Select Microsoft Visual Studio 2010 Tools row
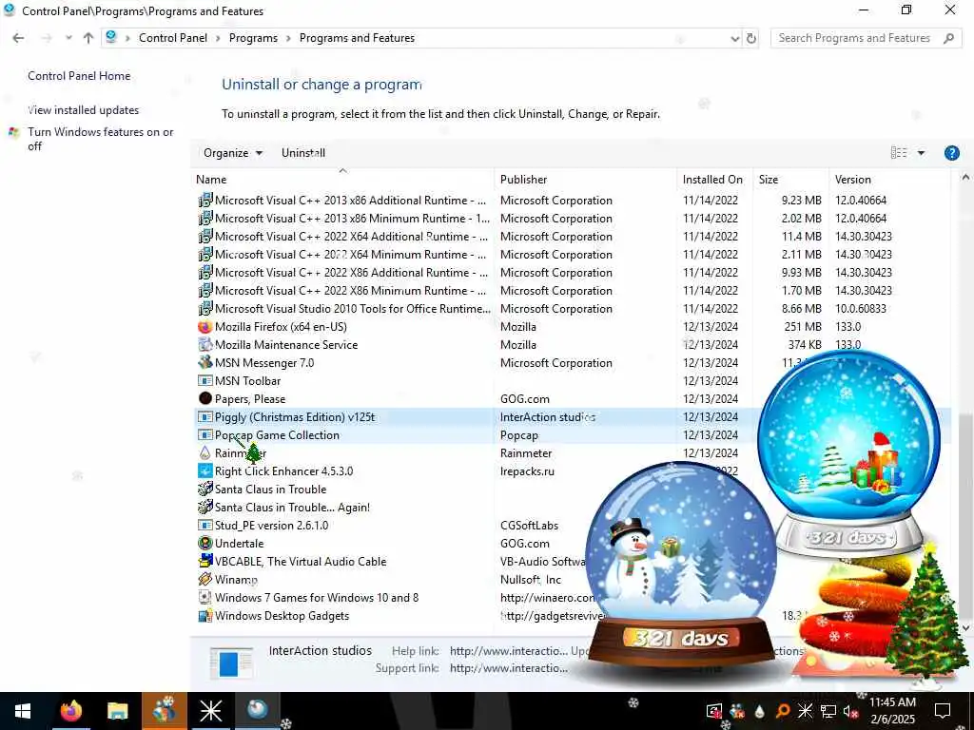The height and width of the screenshot is (730, 974). (573, 309)
